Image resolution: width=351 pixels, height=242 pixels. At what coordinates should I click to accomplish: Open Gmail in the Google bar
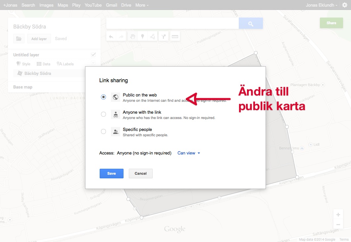[x=112, y=5]
